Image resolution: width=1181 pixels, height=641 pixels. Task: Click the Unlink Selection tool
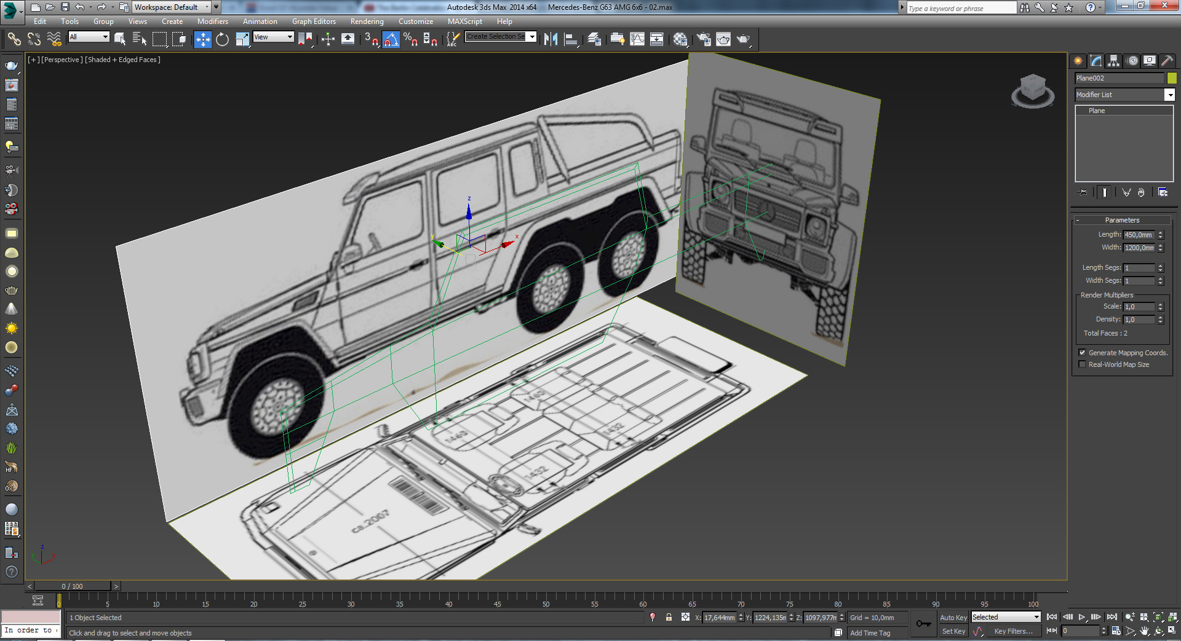click(x=34, y=39)
